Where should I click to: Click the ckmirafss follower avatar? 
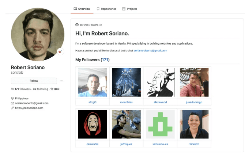(93, 124)
